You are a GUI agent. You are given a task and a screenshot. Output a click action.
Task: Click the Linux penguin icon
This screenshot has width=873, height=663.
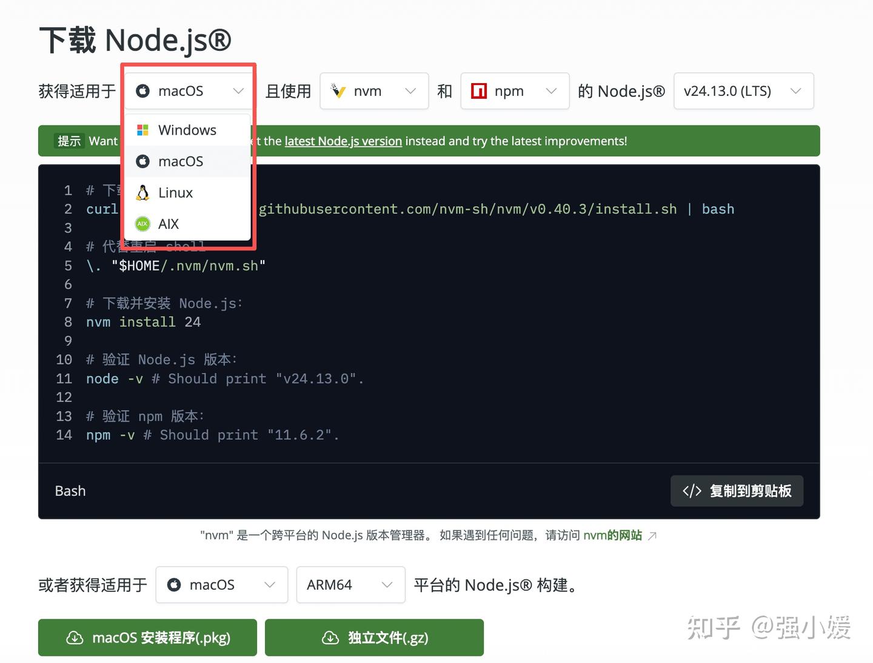pos(142,193)
